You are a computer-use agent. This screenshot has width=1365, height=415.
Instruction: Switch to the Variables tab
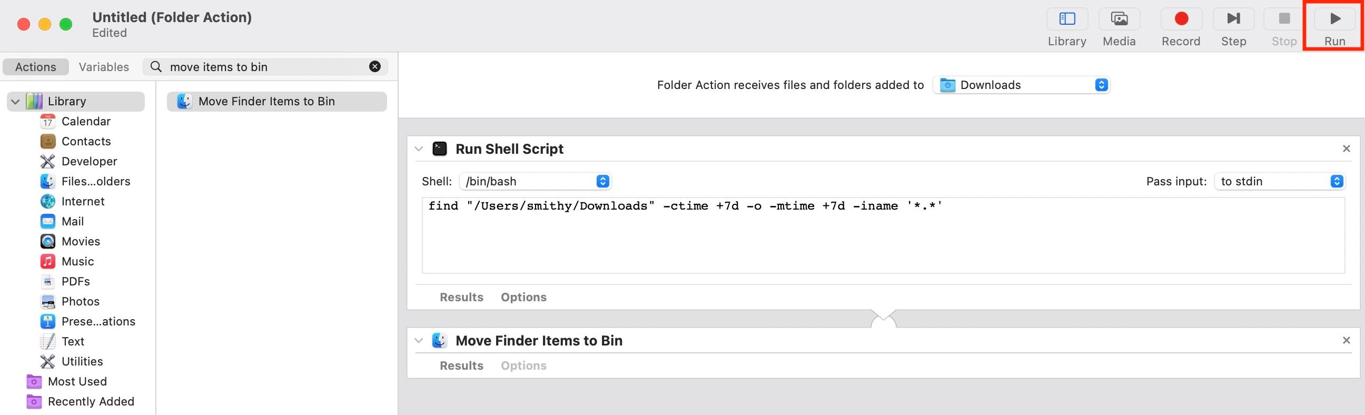click(104, 67)
